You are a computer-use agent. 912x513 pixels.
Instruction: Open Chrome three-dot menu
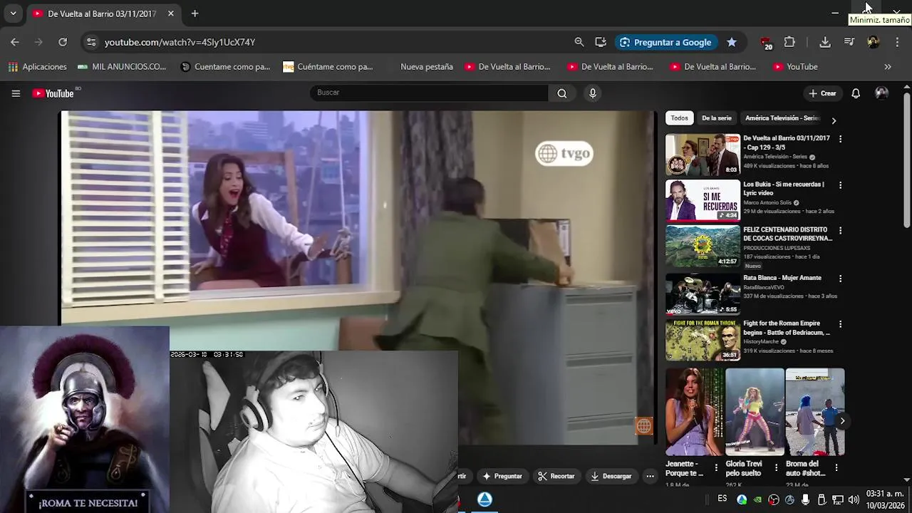coord(896,42)
